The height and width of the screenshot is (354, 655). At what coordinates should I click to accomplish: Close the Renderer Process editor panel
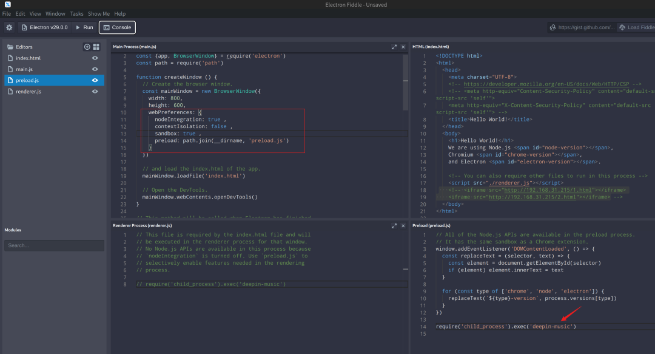point(403,225)
